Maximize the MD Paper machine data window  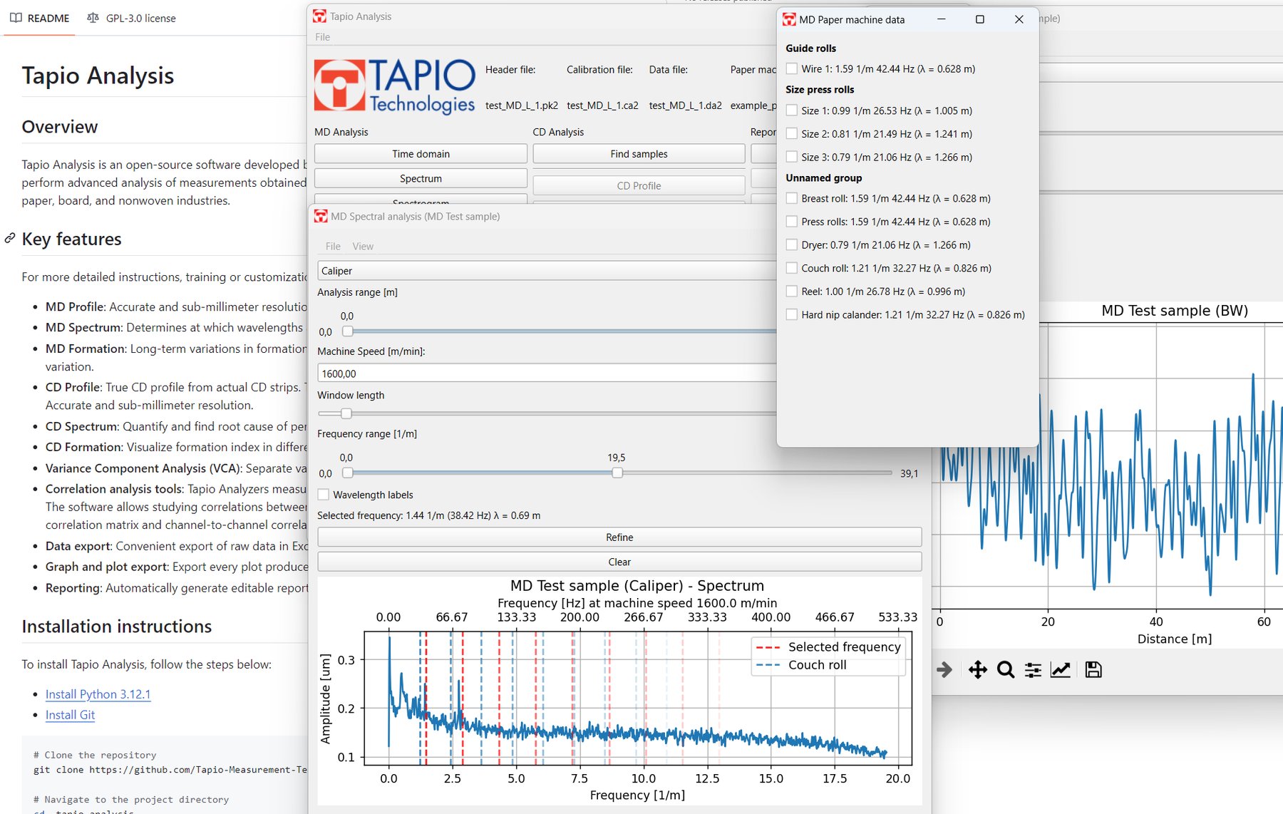(980, 19)
